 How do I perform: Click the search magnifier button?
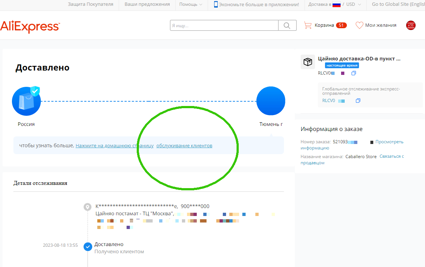tap(287, 25)
